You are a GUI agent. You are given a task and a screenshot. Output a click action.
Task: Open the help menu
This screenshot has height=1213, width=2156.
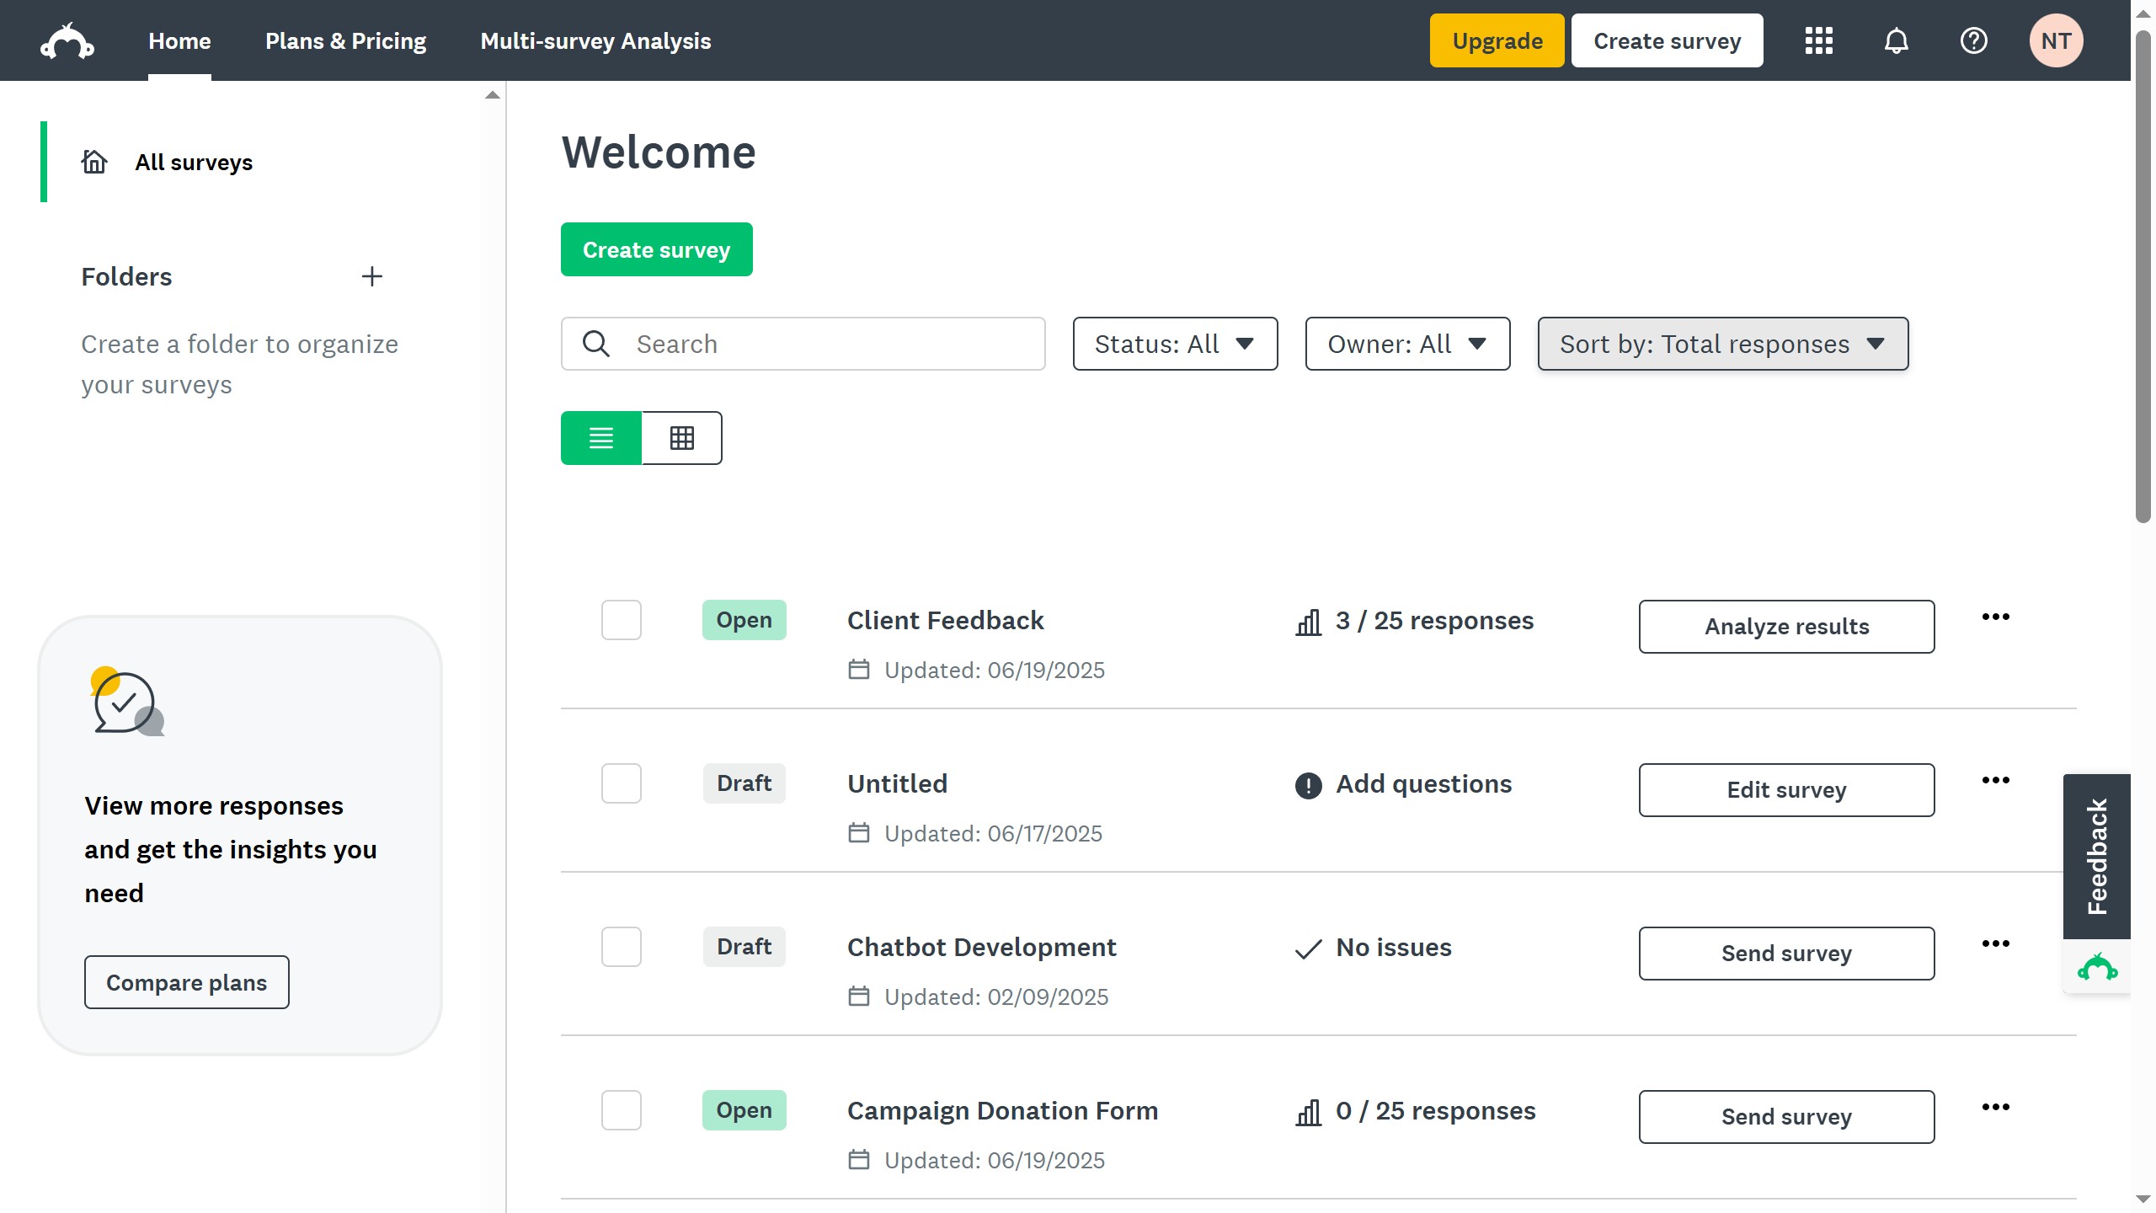point(1974,40)
